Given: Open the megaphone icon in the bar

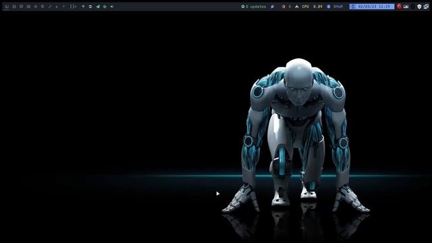Looking at the screenshot, I should pyautogui.click(x=112, y=7).
